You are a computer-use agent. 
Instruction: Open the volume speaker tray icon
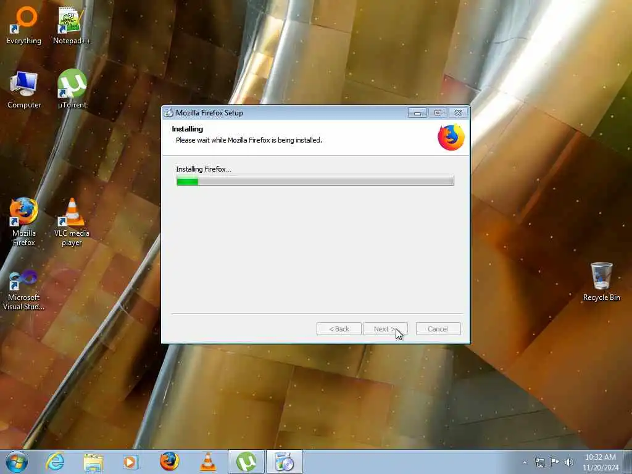[569, 463]
